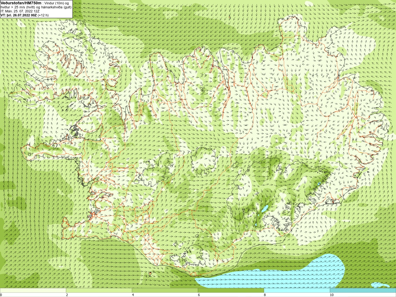Click the pale 0–2 m/s legend swatch

tap(33, 291)
